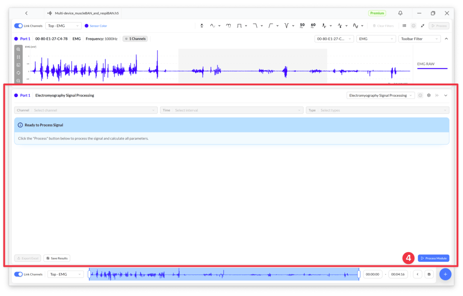Open the notifications bell
Viewport: 463px width, 296px height.
pos(400,13)
